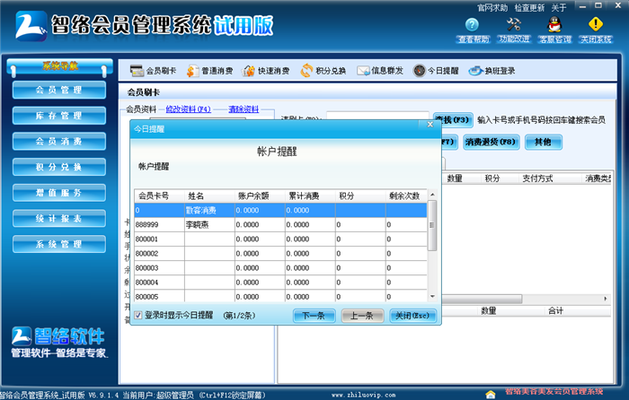Click the 清除资料 link
The height and width of the screenshot is (400, 629).
pyautogui.click(x=244, y=109)
